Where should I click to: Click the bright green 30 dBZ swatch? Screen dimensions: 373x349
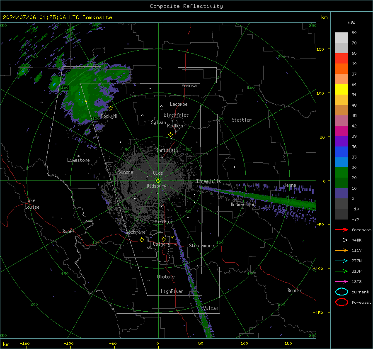342,173
